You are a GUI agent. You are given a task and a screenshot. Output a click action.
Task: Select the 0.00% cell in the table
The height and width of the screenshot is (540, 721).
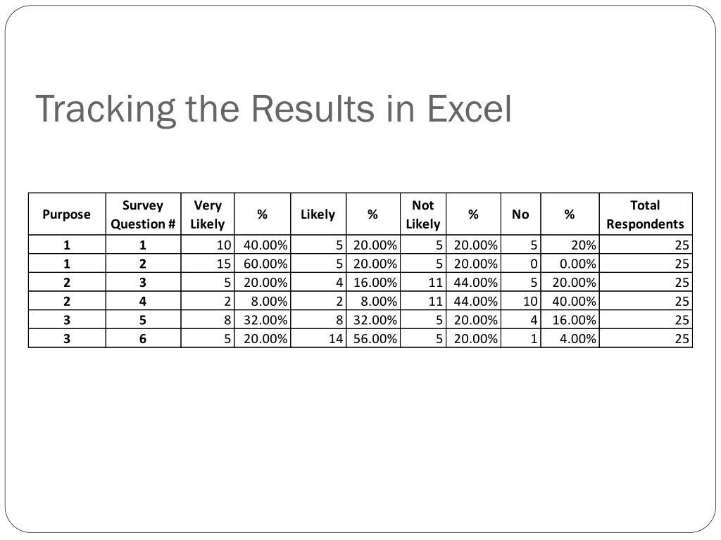(570, 264)
